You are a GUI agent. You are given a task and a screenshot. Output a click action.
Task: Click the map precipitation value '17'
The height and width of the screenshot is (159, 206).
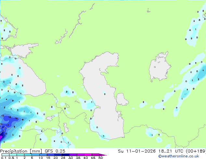[x=7, y=126]
